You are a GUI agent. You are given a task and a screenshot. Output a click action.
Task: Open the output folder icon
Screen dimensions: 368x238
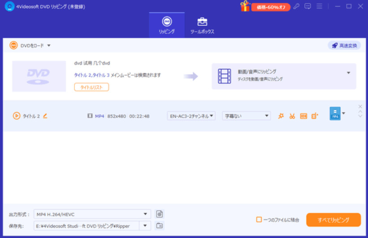160,226
